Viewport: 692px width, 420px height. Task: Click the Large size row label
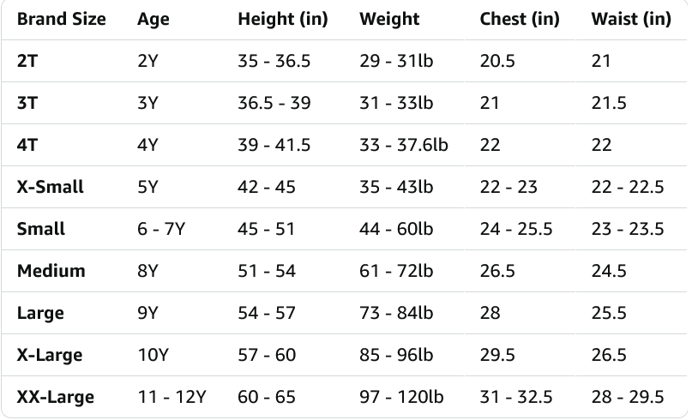[x=40, y=313]
